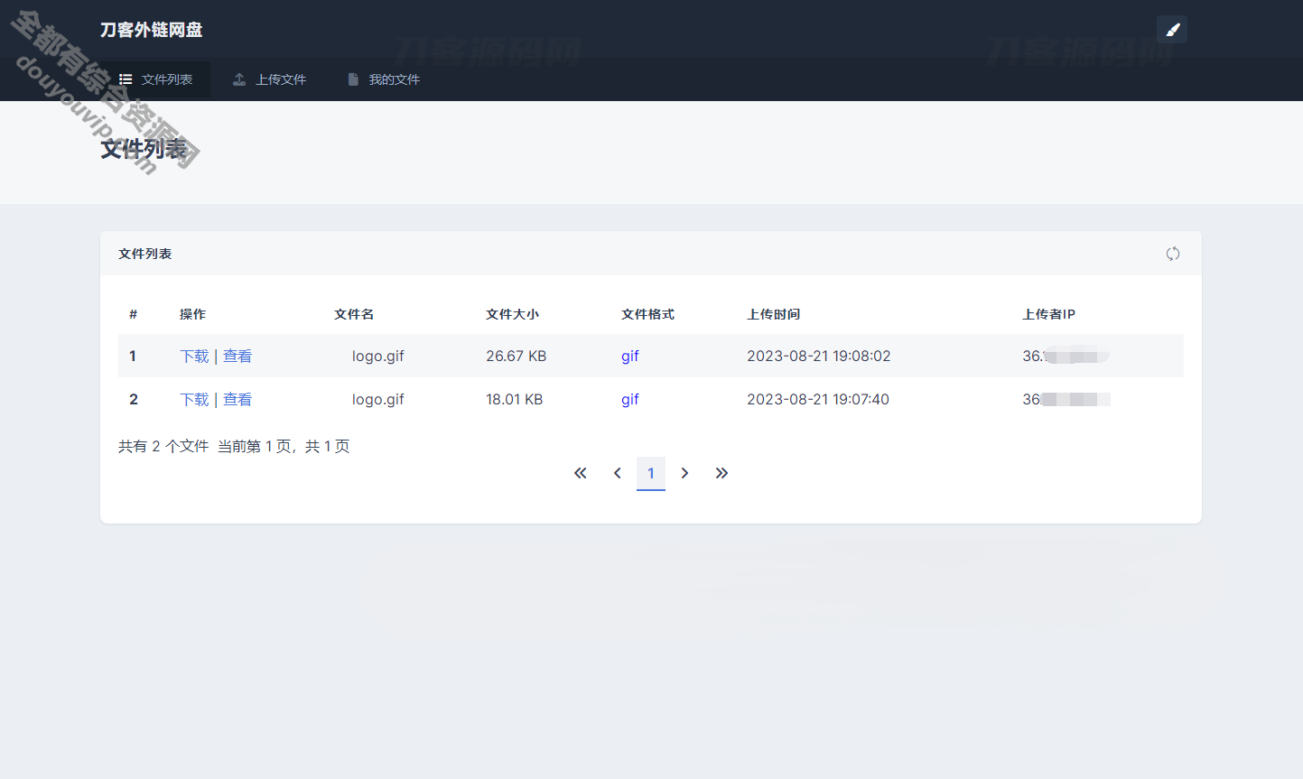Click the document icon beside 我的文件
Viewport: 1303px width, 779px height.
coord(353,79)
